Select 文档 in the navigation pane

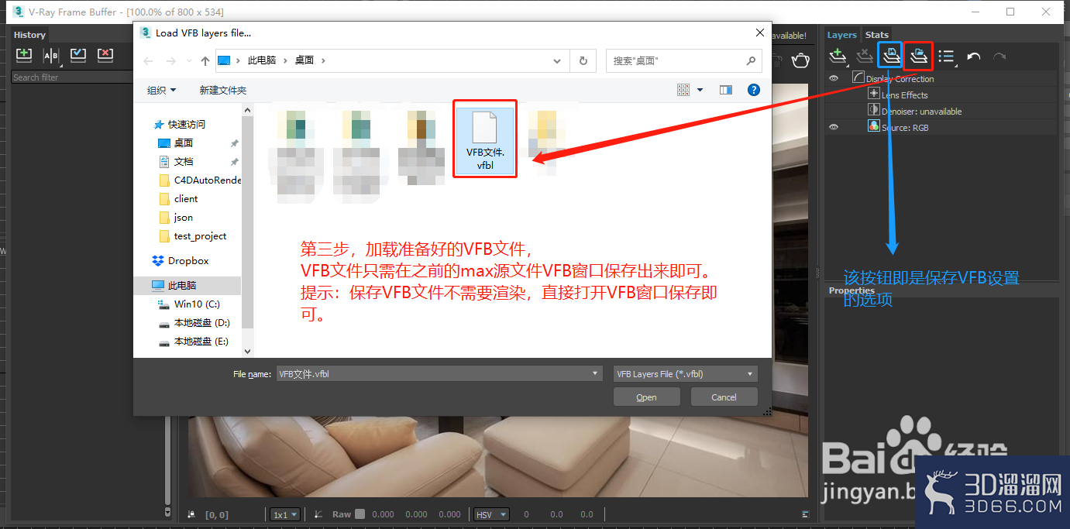(x=183, y=161)
